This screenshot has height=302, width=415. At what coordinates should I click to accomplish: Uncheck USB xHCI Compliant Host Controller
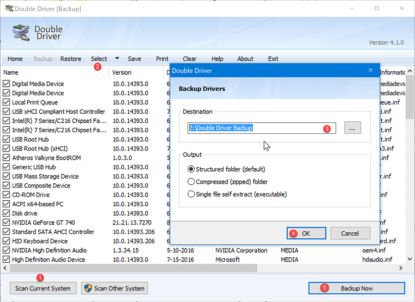pos(6,112)
